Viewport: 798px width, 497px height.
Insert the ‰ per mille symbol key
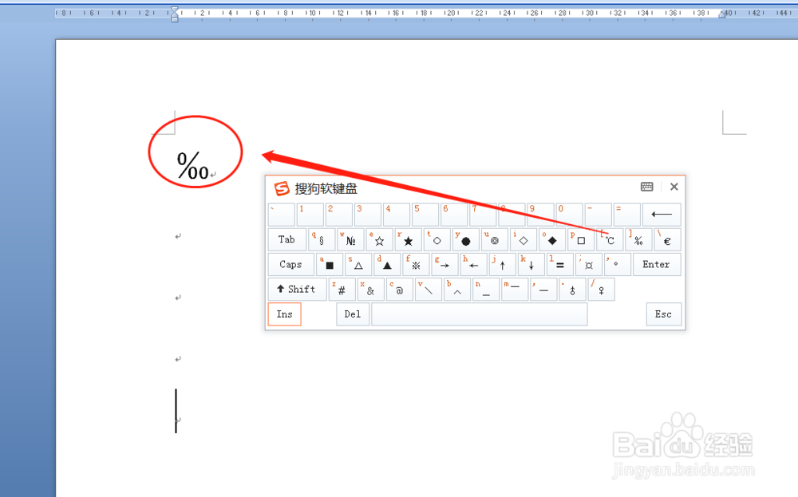(x=638, y=239)
